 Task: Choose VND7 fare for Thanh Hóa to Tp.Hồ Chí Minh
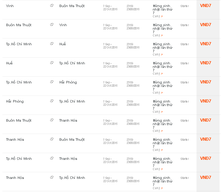tap(205, 178)
